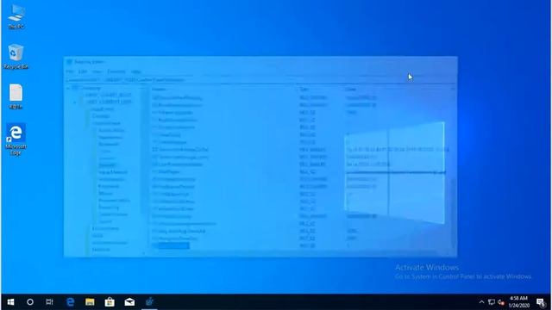552x310 pixels.
Task: Launch Edge from the taskbar
Action: pos(71,302)
